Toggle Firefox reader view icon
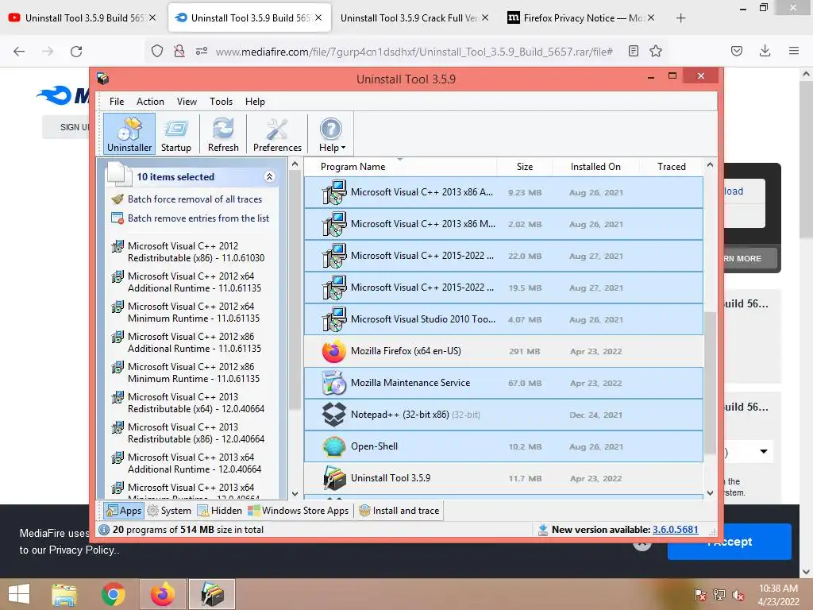813x610 pixels. pos(633,51)
